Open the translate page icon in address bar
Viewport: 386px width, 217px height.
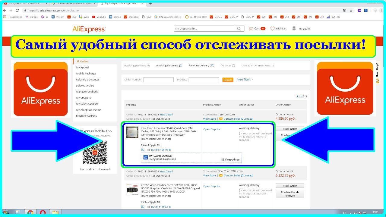click(344, 10)
